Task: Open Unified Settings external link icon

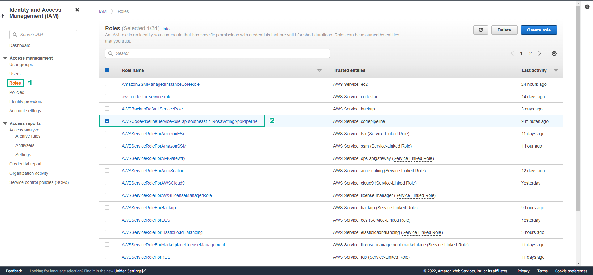Action: pos(144,271)
